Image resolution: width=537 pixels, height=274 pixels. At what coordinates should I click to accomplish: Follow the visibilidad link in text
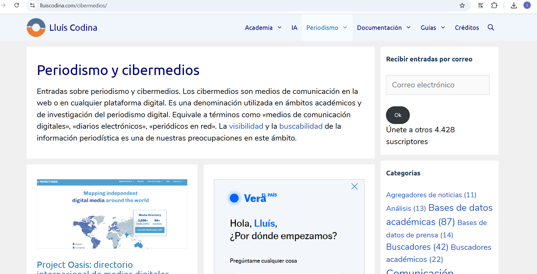(246, 126)
